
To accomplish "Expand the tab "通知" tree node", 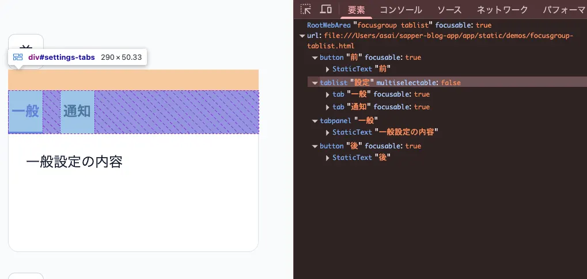I will (328, 108).
